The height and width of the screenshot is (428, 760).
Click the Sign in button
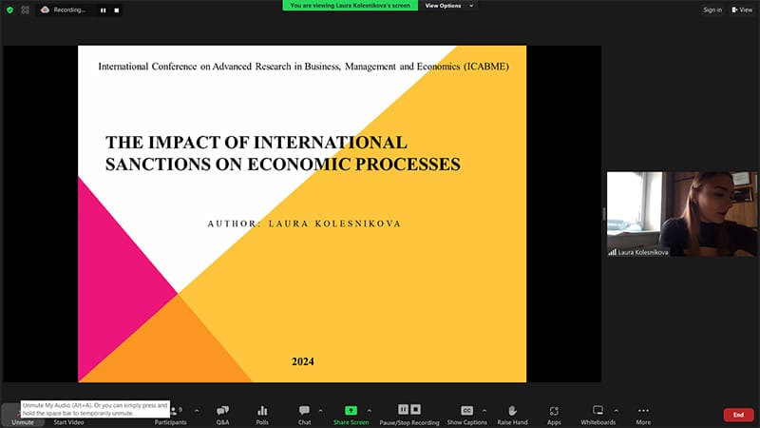click(712, 10)
